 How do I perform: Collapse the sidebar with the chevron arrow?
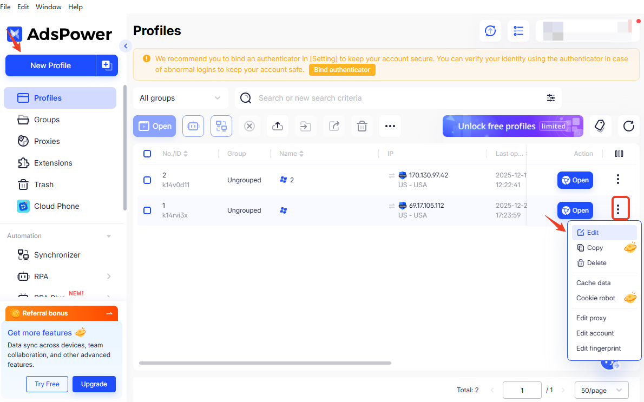(x=126, y=46)
